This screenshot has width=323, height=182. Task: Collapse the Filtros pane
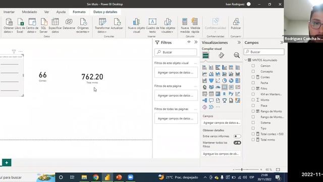tap(196, 42)
